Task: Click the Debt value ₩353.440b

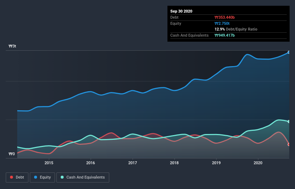Action: (225, 17)
